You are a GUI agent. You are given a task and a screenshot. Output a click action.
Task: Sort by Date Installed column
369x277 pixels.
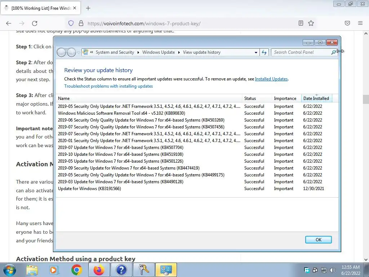pos(316,98)
